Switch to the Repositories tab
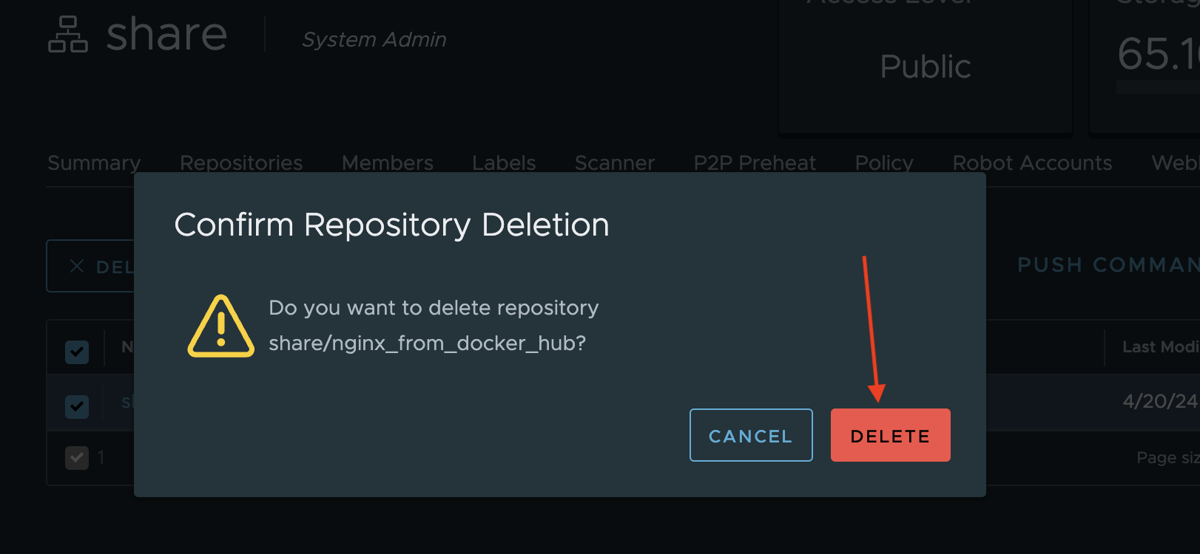1200x554 pixels. click(x=241, y=163)
